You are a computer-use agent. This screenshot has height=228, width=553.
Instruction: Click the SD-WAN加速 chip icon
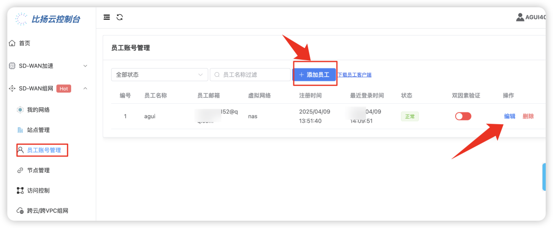point(12,66)
